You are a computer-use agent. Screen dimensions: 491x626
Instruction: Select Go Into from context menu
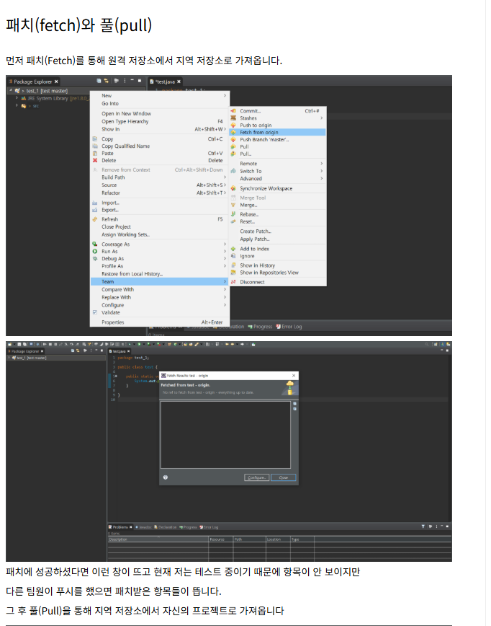click(x=110, y=104)
